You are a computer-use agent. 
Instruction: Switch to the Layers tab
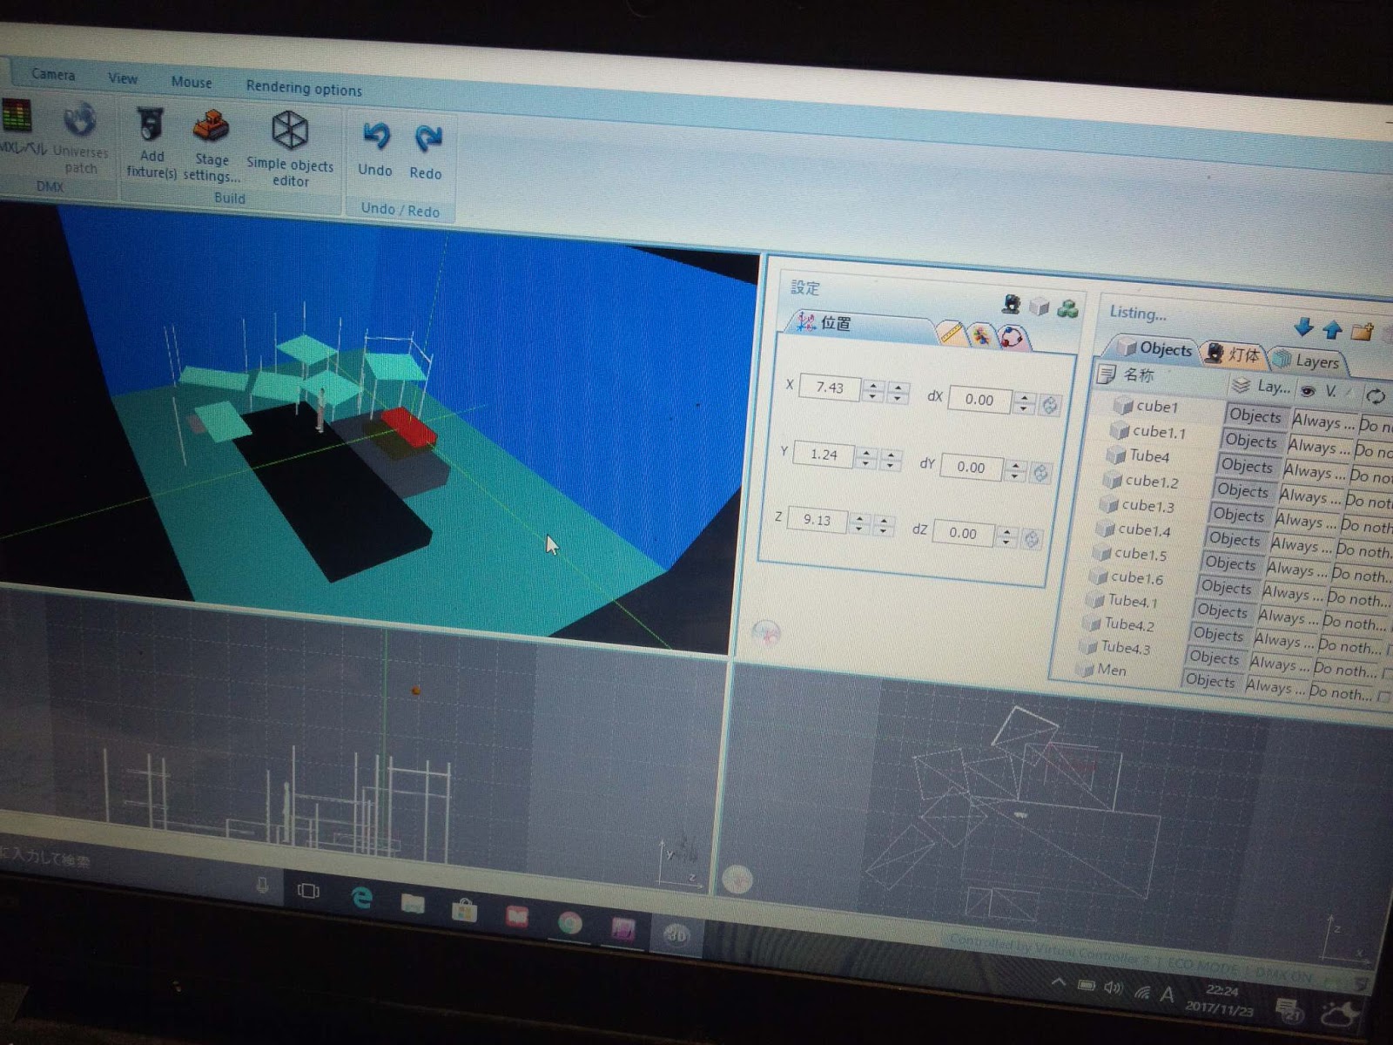coord(1307,361)
